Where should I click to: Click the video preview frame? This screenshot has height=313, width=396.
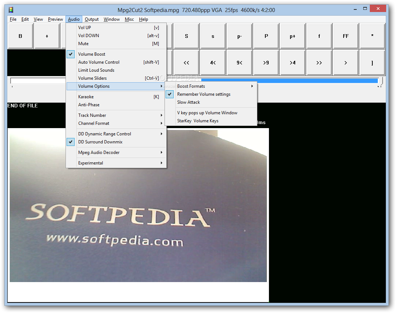tap(138, 206)
